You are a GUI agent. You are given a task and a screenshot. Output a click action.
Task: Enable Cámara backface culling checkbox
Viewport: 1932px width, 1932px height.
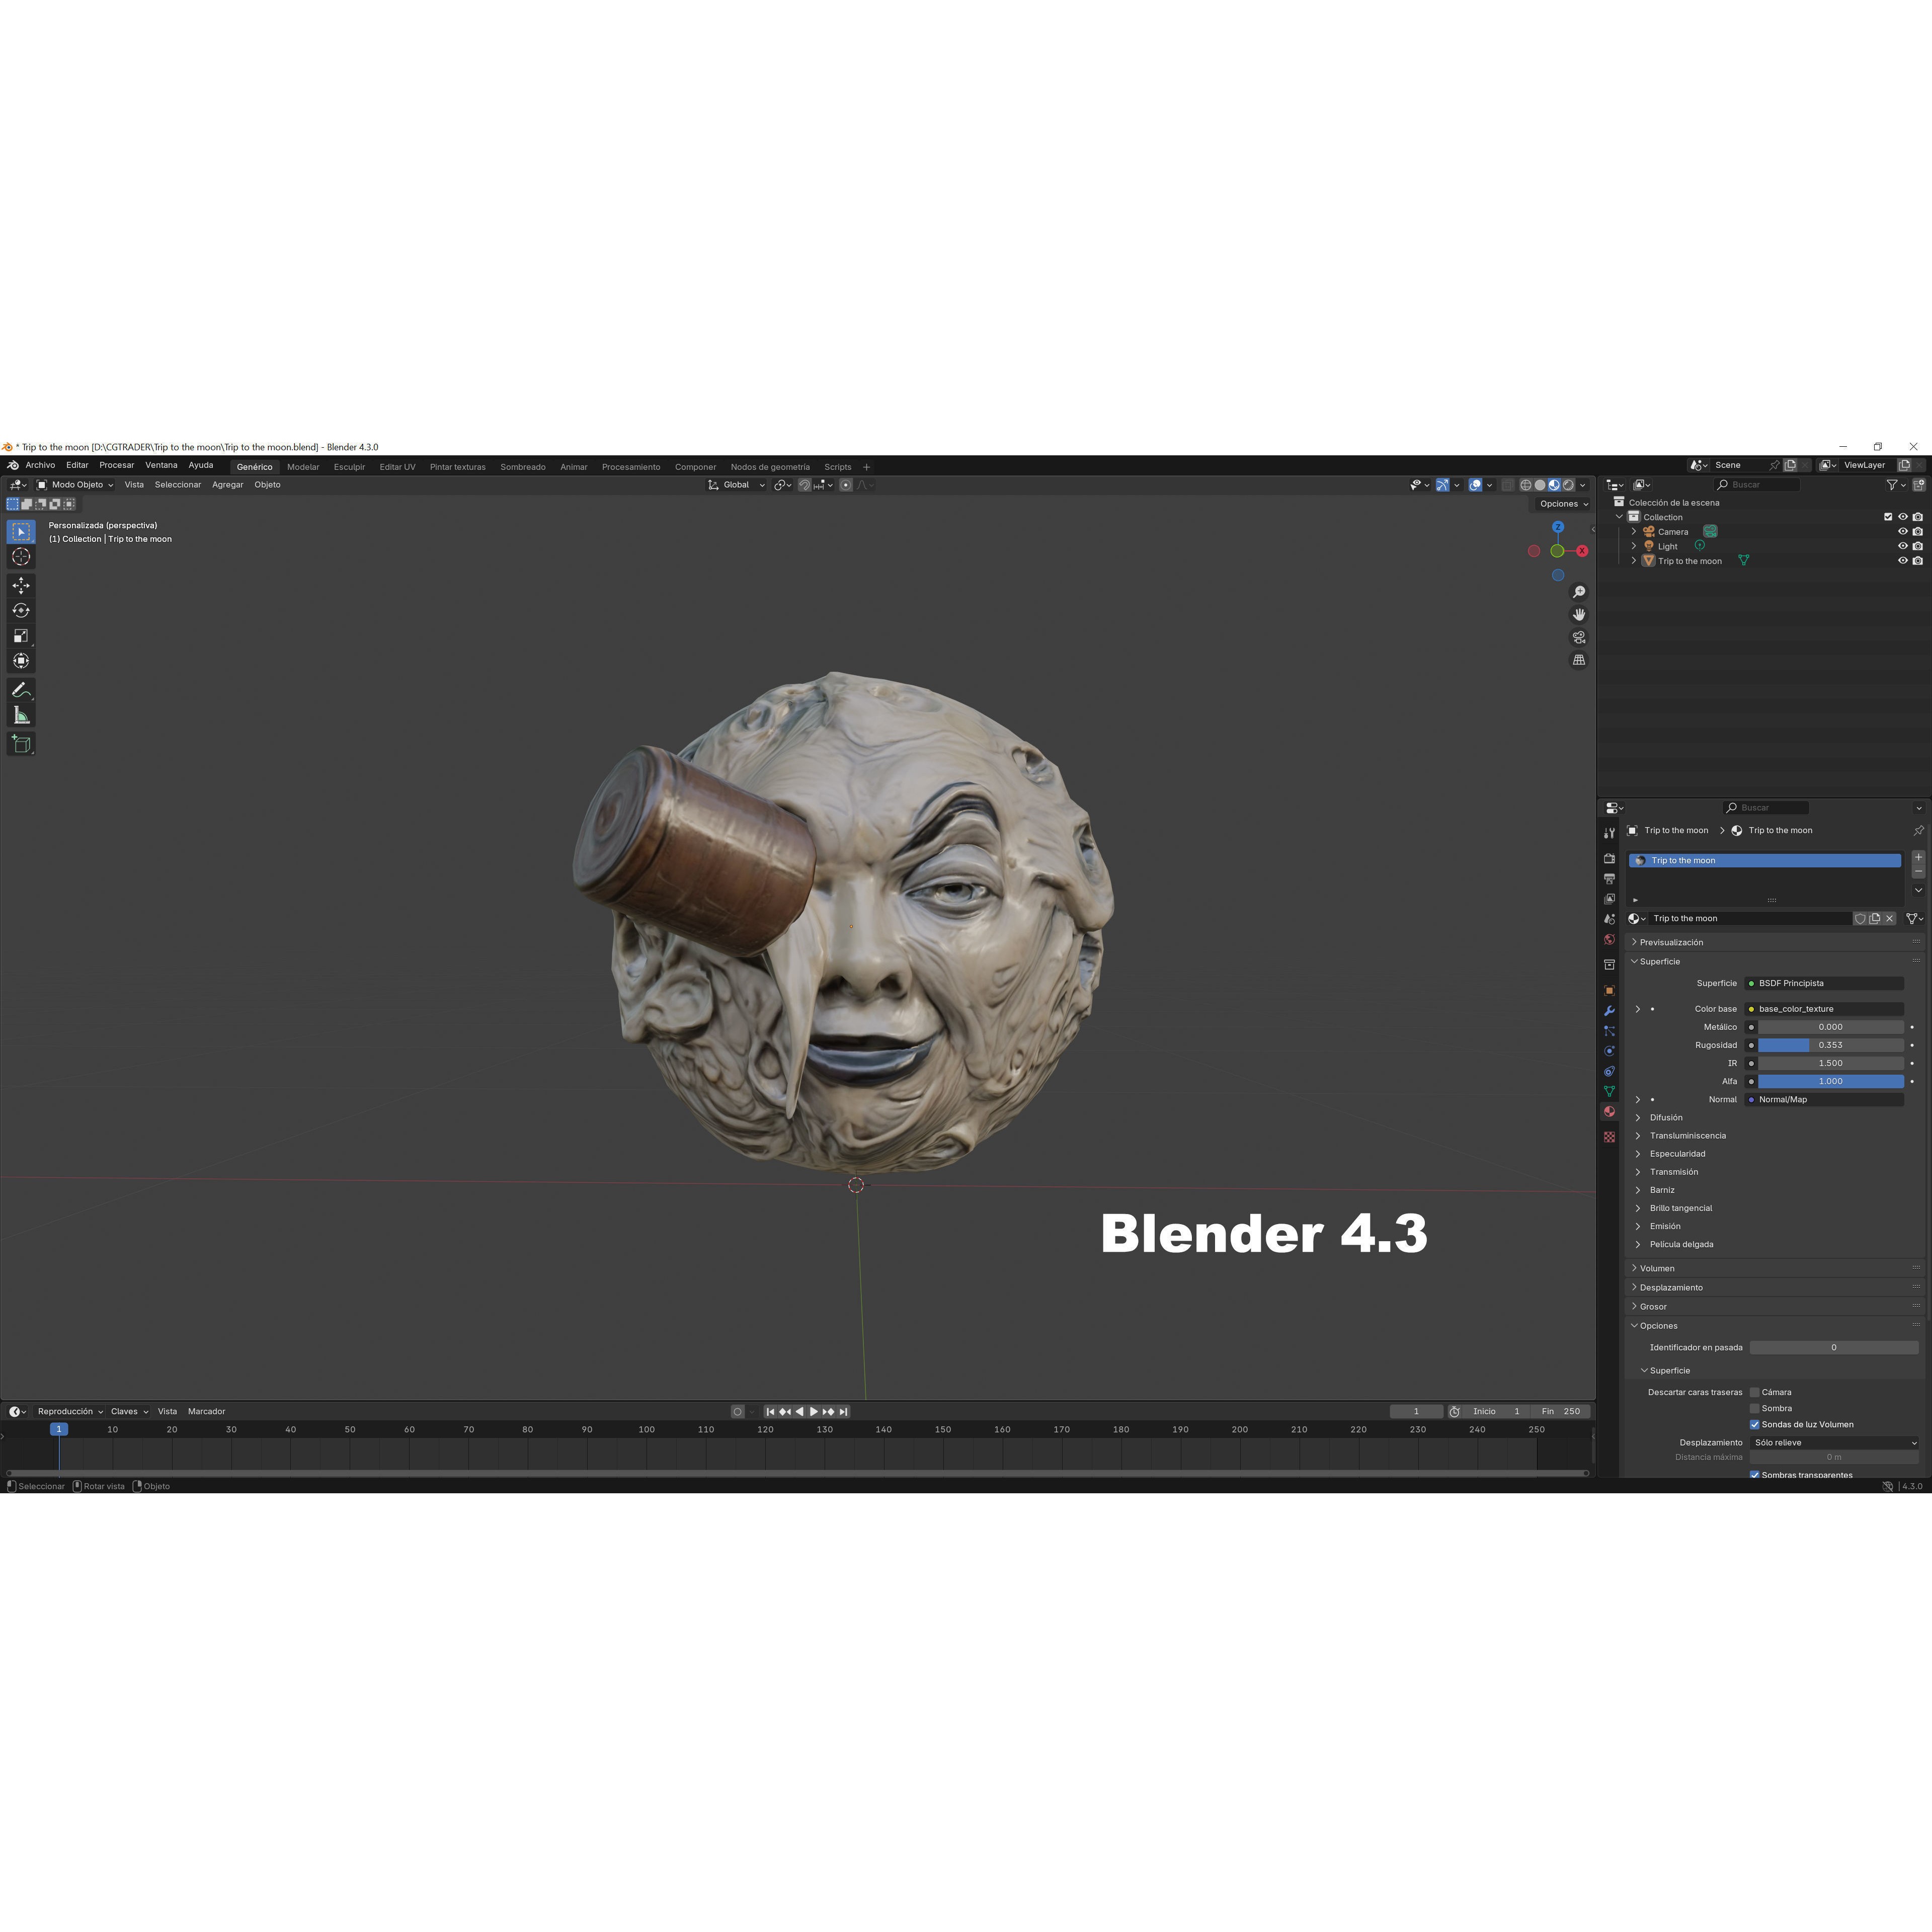pos(1754,1392)
